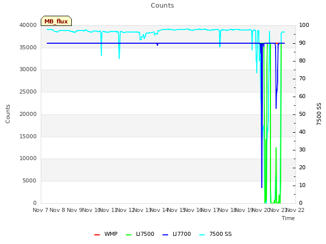
Task: Click the 20 right axis tick label
Action: 302,167
